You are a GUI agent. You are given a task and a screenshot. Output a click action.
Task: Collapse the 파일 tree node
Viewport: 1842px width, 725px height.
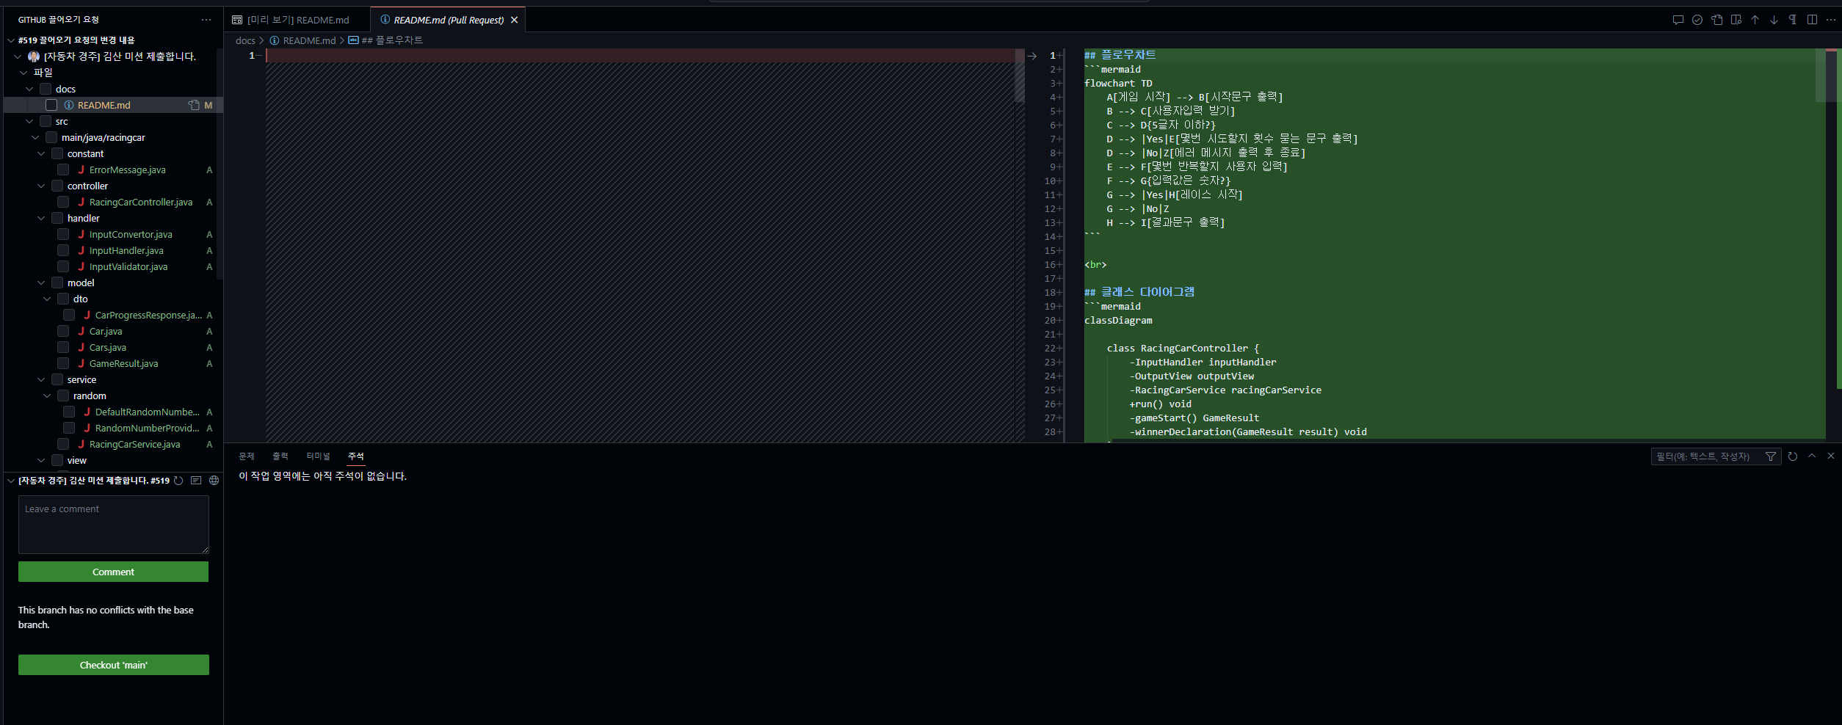[x=23, y=73]
